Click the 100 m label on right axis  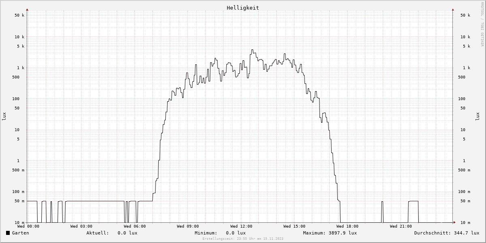click(x=464, y=192)
